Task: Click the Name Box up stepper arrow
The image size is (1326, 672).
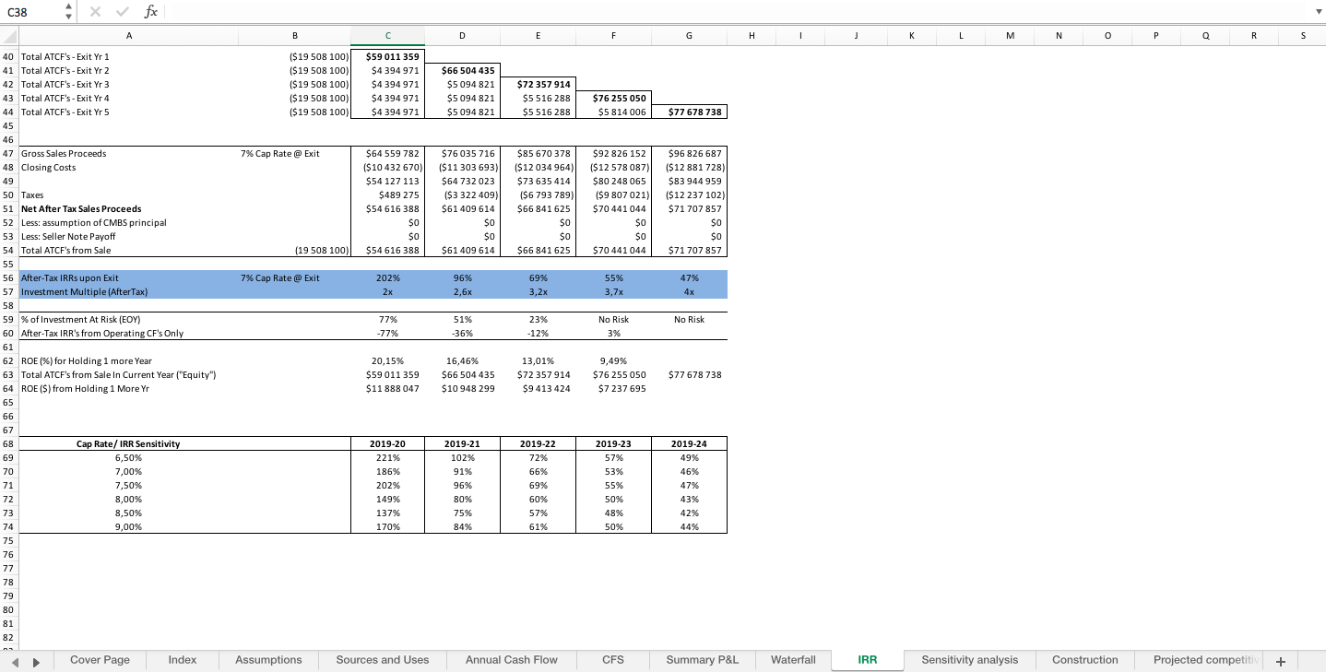Action: pyautogui.click(x=67, y=7)
